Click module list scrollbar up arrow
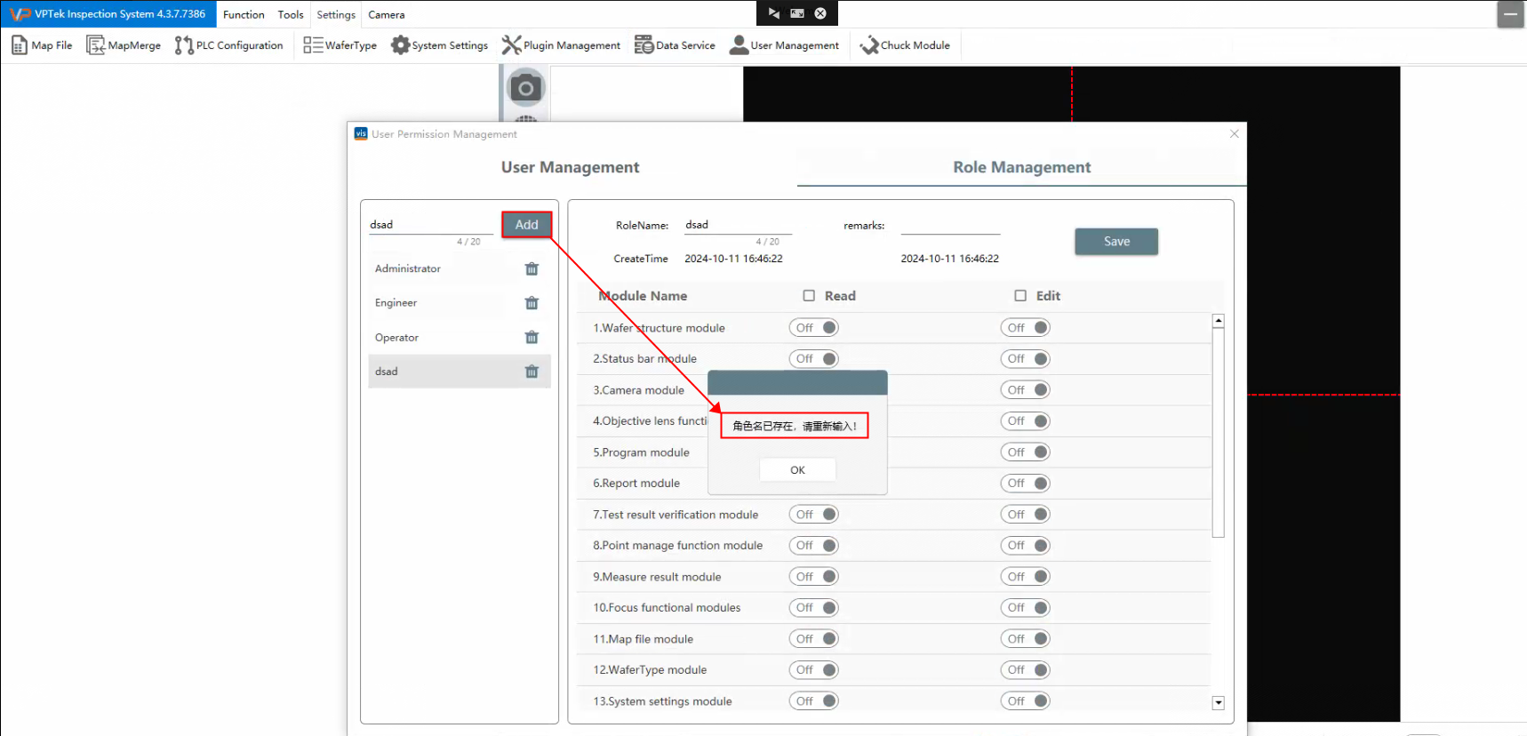This screenshot has height=736, width=1527. tap(1219, 321)
